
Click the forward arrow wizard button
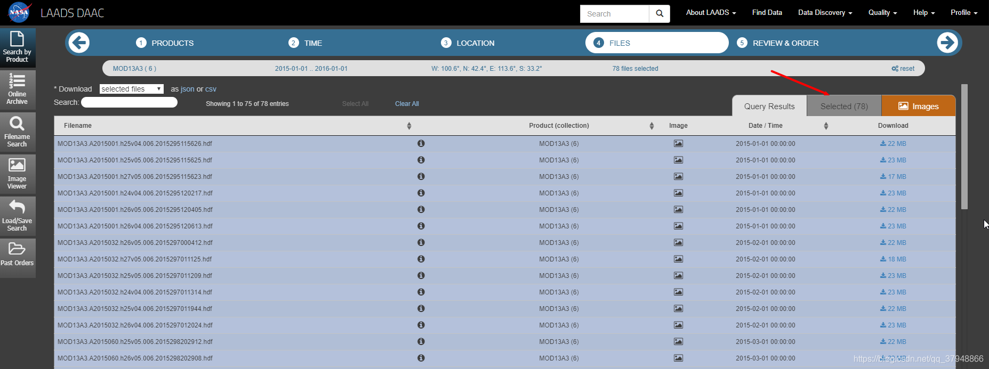pos(947,43)
